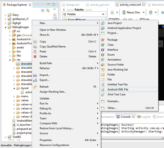164x148 pixels.
Task: Choose Android XML File
Action: click(129, 90)
